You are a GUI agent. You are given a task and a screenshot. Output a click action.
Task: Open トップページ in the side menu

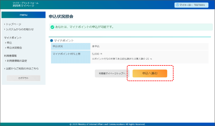14,24
